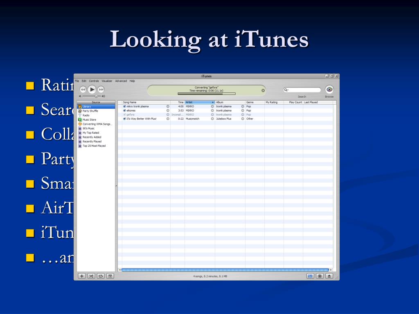Open the Edit menu
The height and width of the screenshot is (314, 419).
coord(84,81)
